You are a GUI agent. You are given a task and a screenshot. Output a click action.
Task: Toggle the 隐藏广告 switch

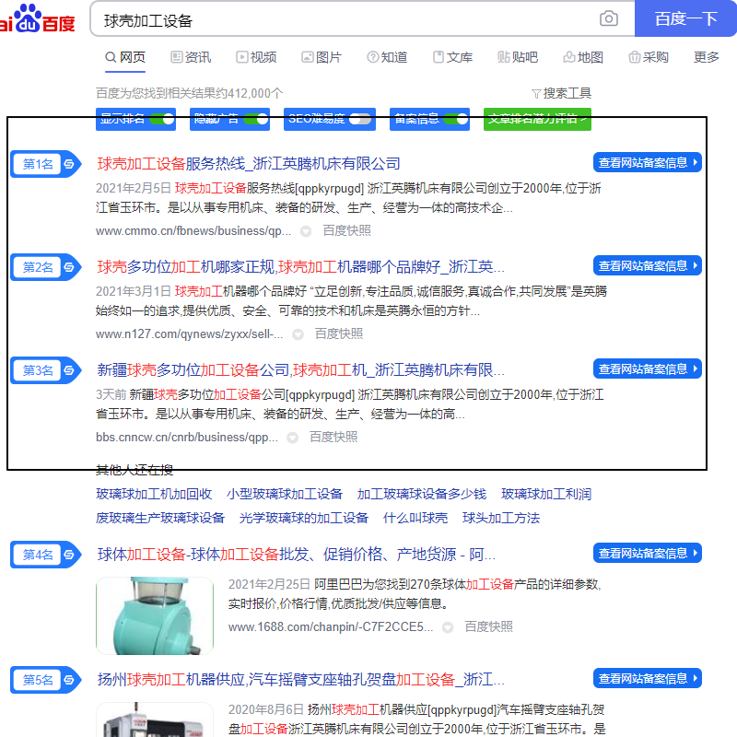click(256, 119)
